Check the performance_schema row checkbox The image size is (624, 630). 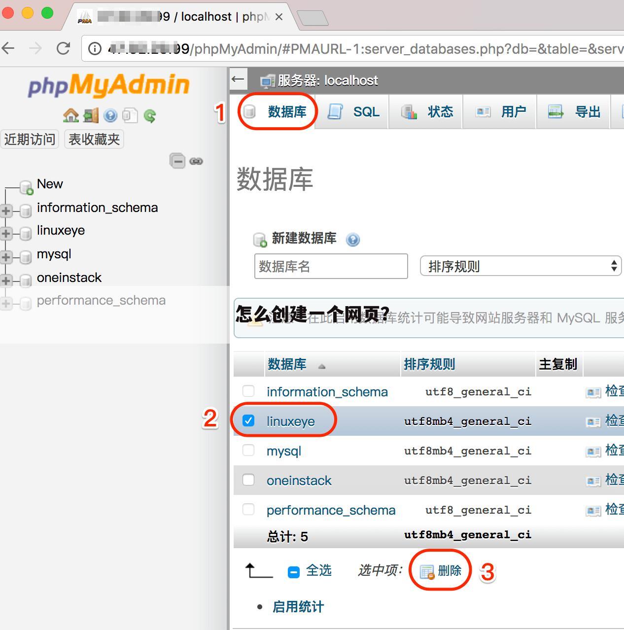248,509
